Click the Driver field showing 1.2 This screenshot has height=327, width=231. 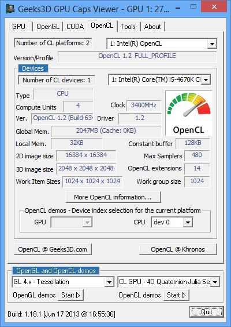coord(140,118)
